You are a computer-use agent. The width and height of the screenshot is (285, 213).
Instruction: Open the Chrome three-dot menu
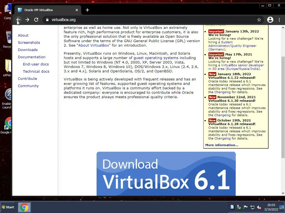(x=279, y=20)
